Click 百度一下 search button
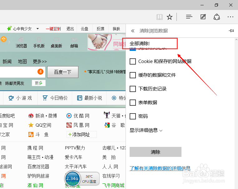 (x=63, y=72)
